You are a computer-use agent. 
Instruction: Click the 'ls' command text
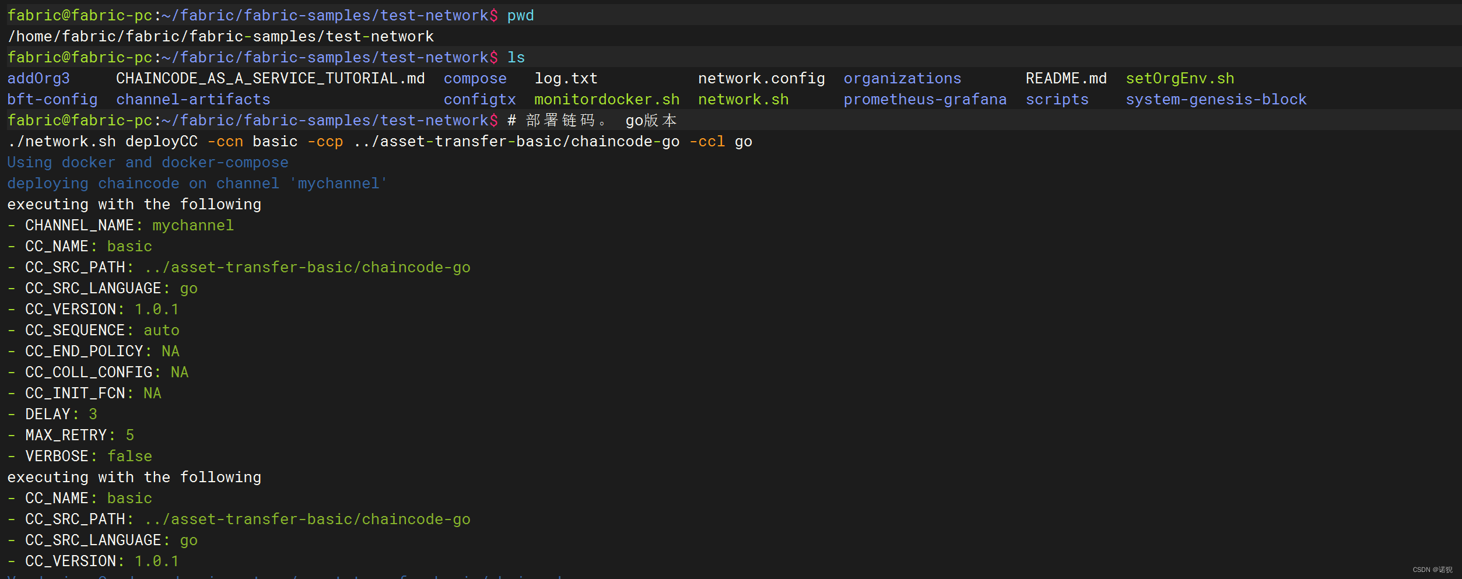click(x=516, y=58)
